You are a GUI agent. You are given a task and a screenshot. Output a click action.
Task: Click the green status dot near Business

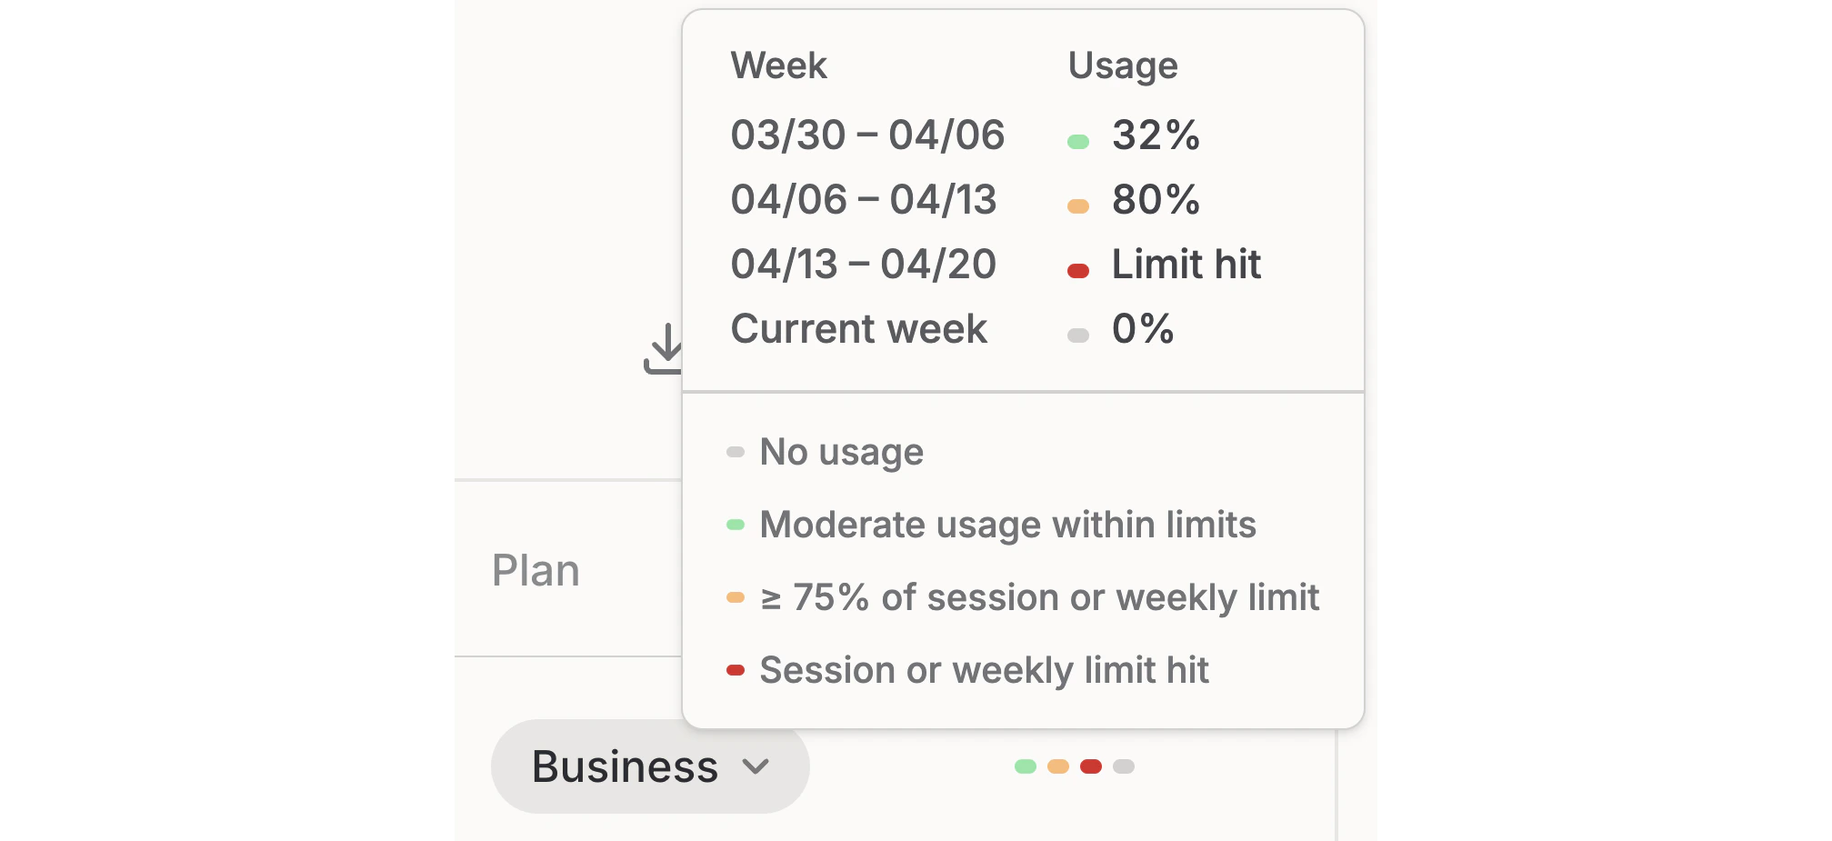point(1026,767)
